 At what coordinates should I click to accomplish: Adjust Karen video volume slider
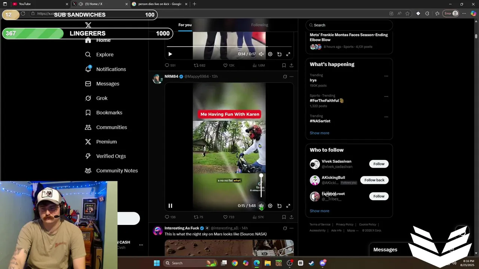[x=261, y=186]
